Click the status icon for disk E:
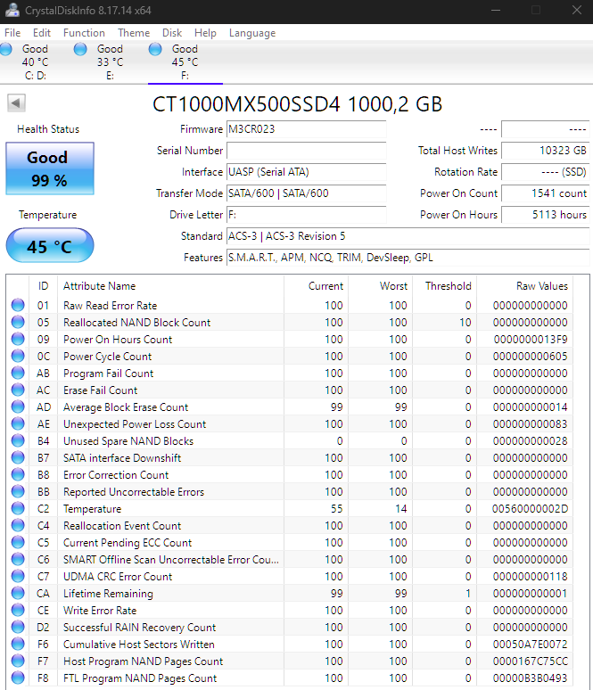 (x=80, y=49)
